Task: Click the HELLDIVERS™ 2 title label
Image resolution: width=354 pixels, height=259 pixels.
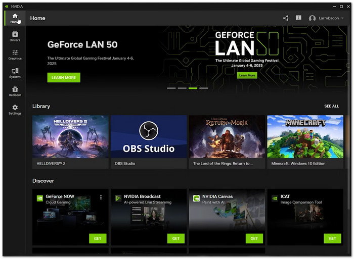Action: 51,164
